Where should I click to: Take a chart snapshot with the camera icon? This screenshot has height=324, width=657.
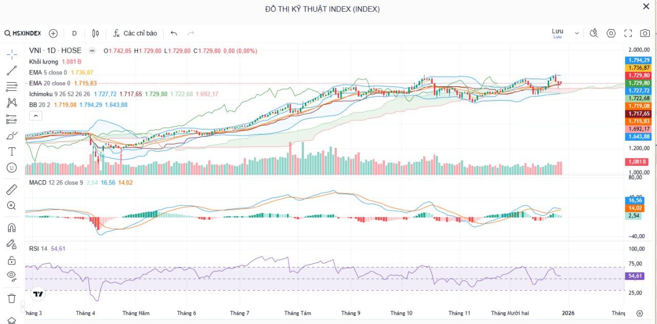[x=645, y=33]
